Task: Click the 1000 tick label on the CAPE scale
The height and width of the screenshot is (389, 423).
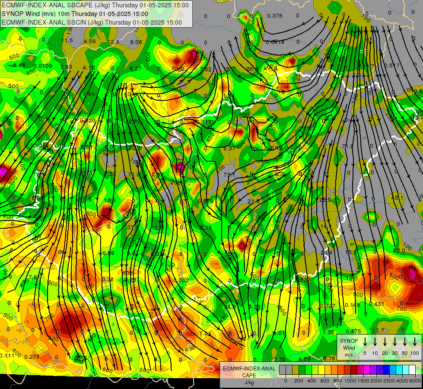Action: (x=350, y=381)
